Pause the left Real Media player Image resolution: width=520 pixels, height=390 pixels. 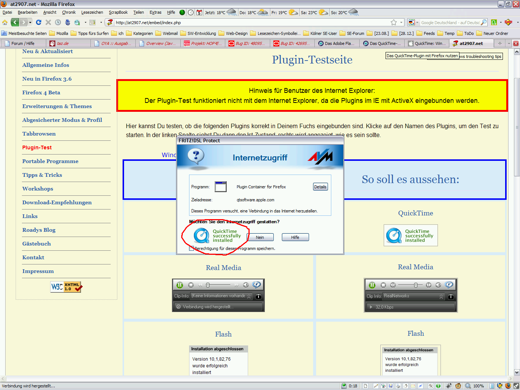tap(180, 285)
